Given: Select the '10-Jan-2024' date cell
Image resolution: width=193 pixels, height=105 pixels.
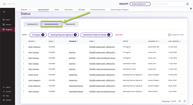Looking at the screenshot, I should [173, 92].
